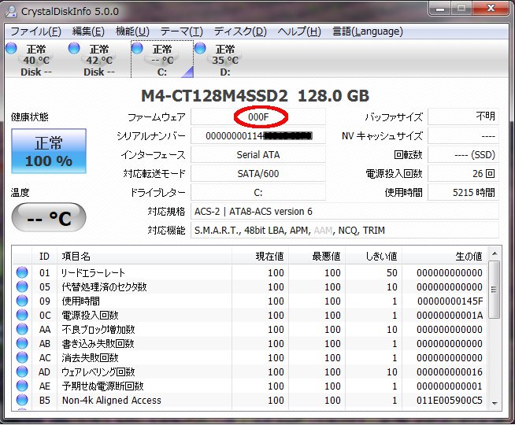Click the しきい値 column header
Image resolution: width=515 pixels, height=425 pixels.
point(374,256)
